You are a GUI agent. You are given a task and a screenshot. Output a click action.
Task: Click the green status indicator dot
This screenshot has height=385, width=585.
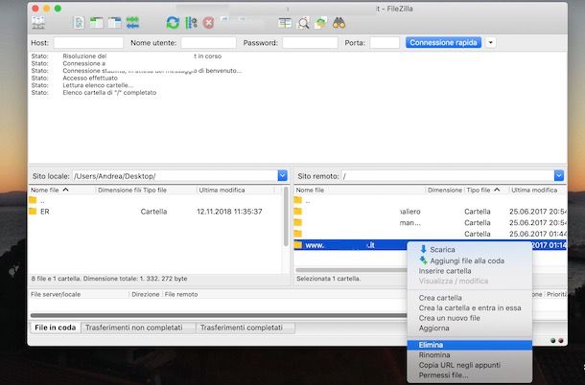(x=553, y=340)
